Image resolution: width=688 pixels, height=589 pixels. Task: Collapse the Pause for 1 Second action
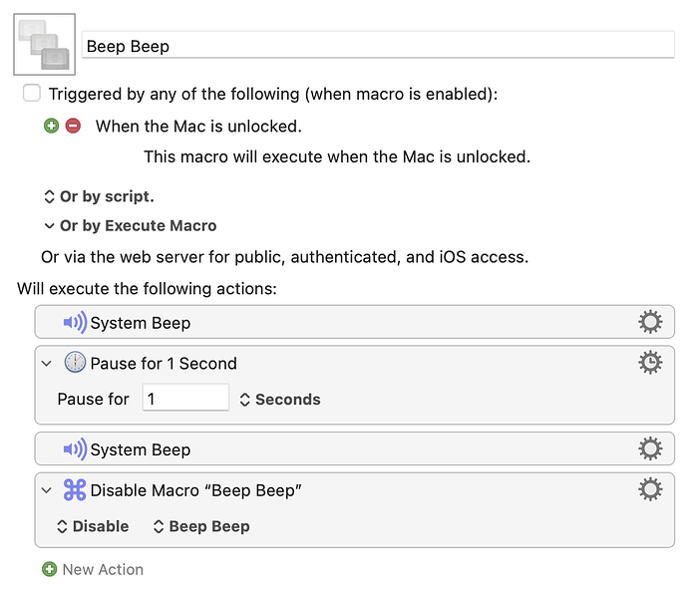[x=47, y=364]
